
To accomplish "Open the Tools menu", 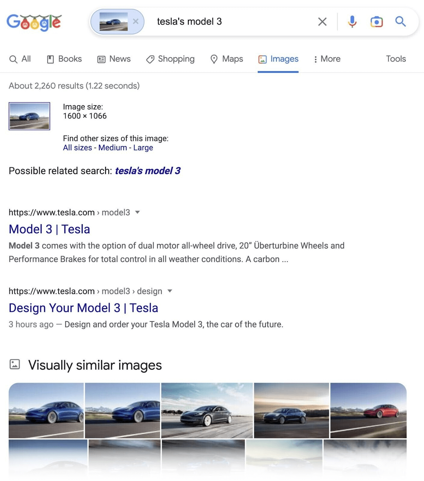I will click(x=396, y=59).
